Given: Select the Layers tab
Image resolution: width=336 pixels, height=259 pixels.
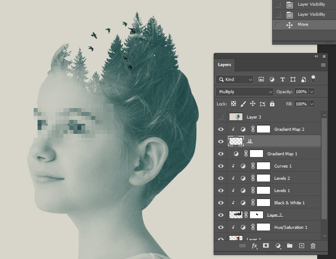Looking at the screenshot, I should click(x=224, y=65).
